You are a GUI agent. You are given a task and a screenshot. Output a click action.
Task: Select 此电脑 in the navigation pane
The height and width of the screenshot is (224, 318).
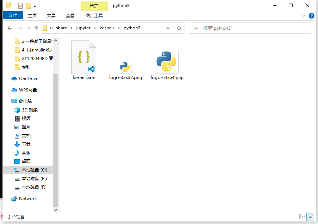point(22,101)
